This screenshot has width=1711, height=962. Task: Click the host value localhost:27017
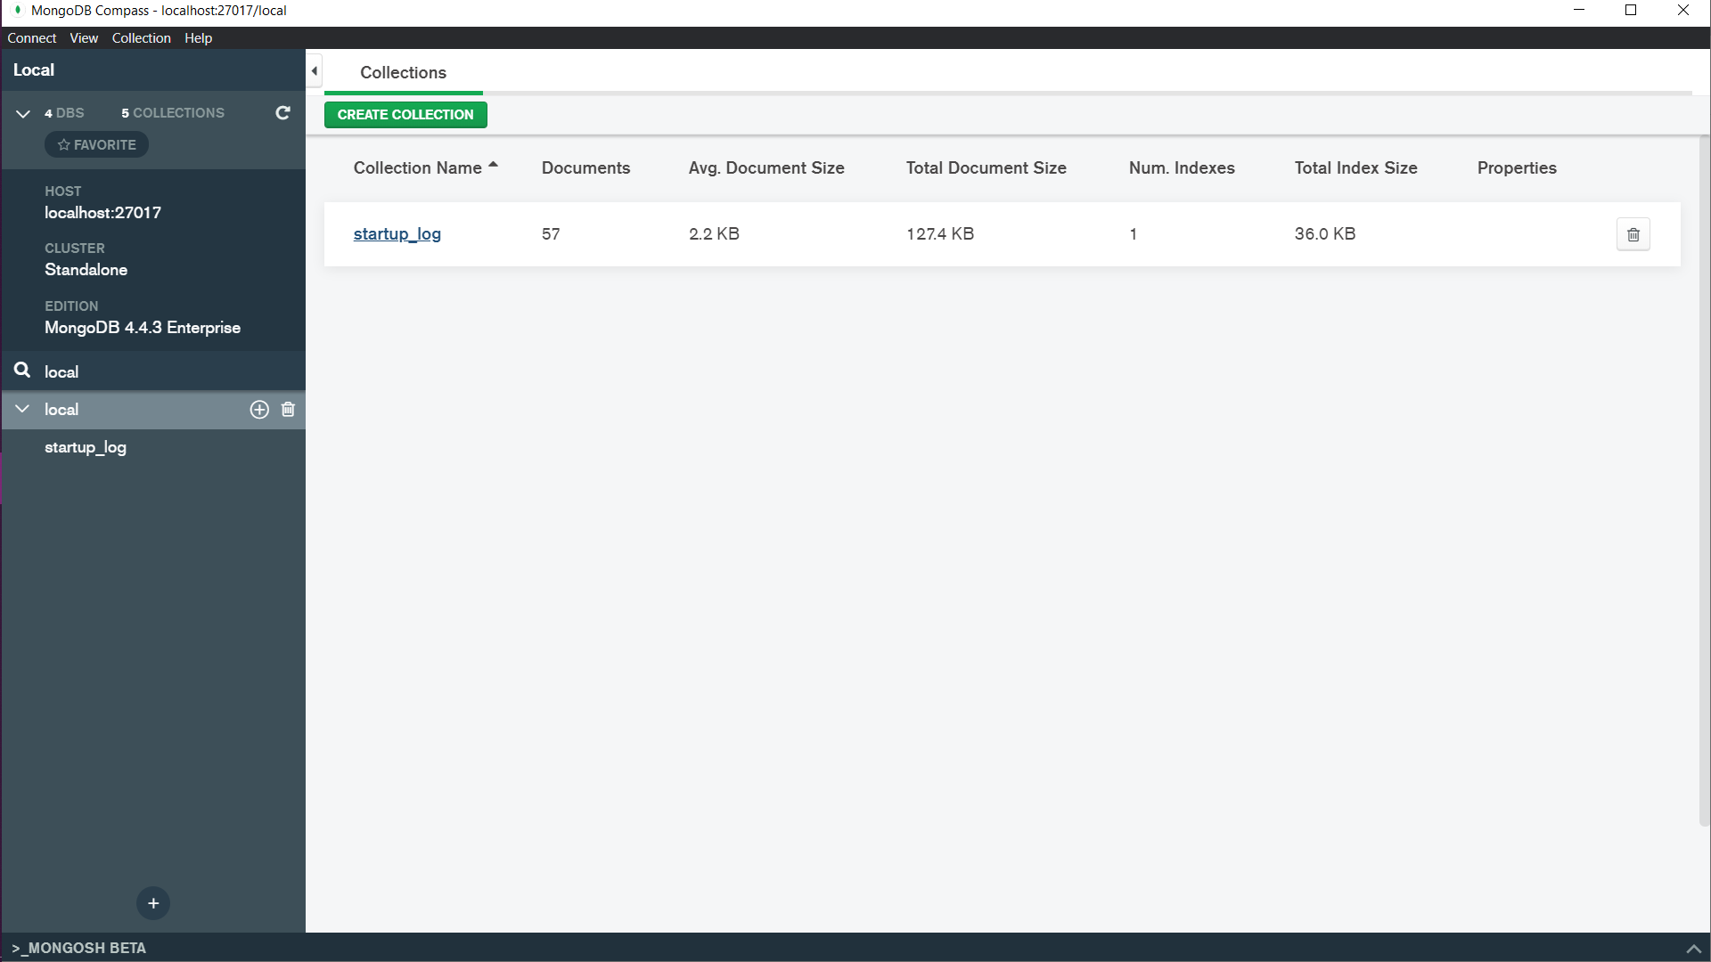(103, 213)
